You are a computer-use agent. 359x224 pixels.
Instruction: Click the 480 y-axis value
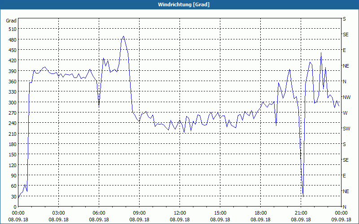13,39
